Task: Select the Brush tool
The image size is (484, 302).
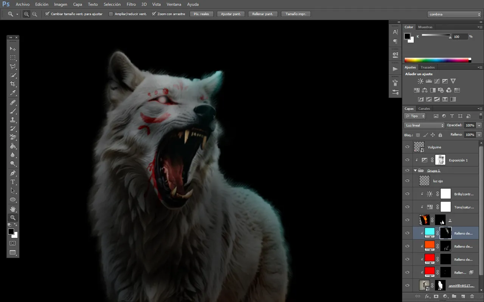Action: [x=13, y=111]
